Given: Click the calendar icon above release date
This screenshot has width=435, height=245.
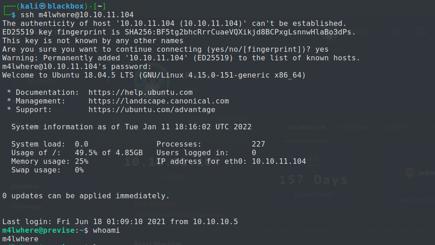Looking at the screenshot, I should [x=313, y=161].
